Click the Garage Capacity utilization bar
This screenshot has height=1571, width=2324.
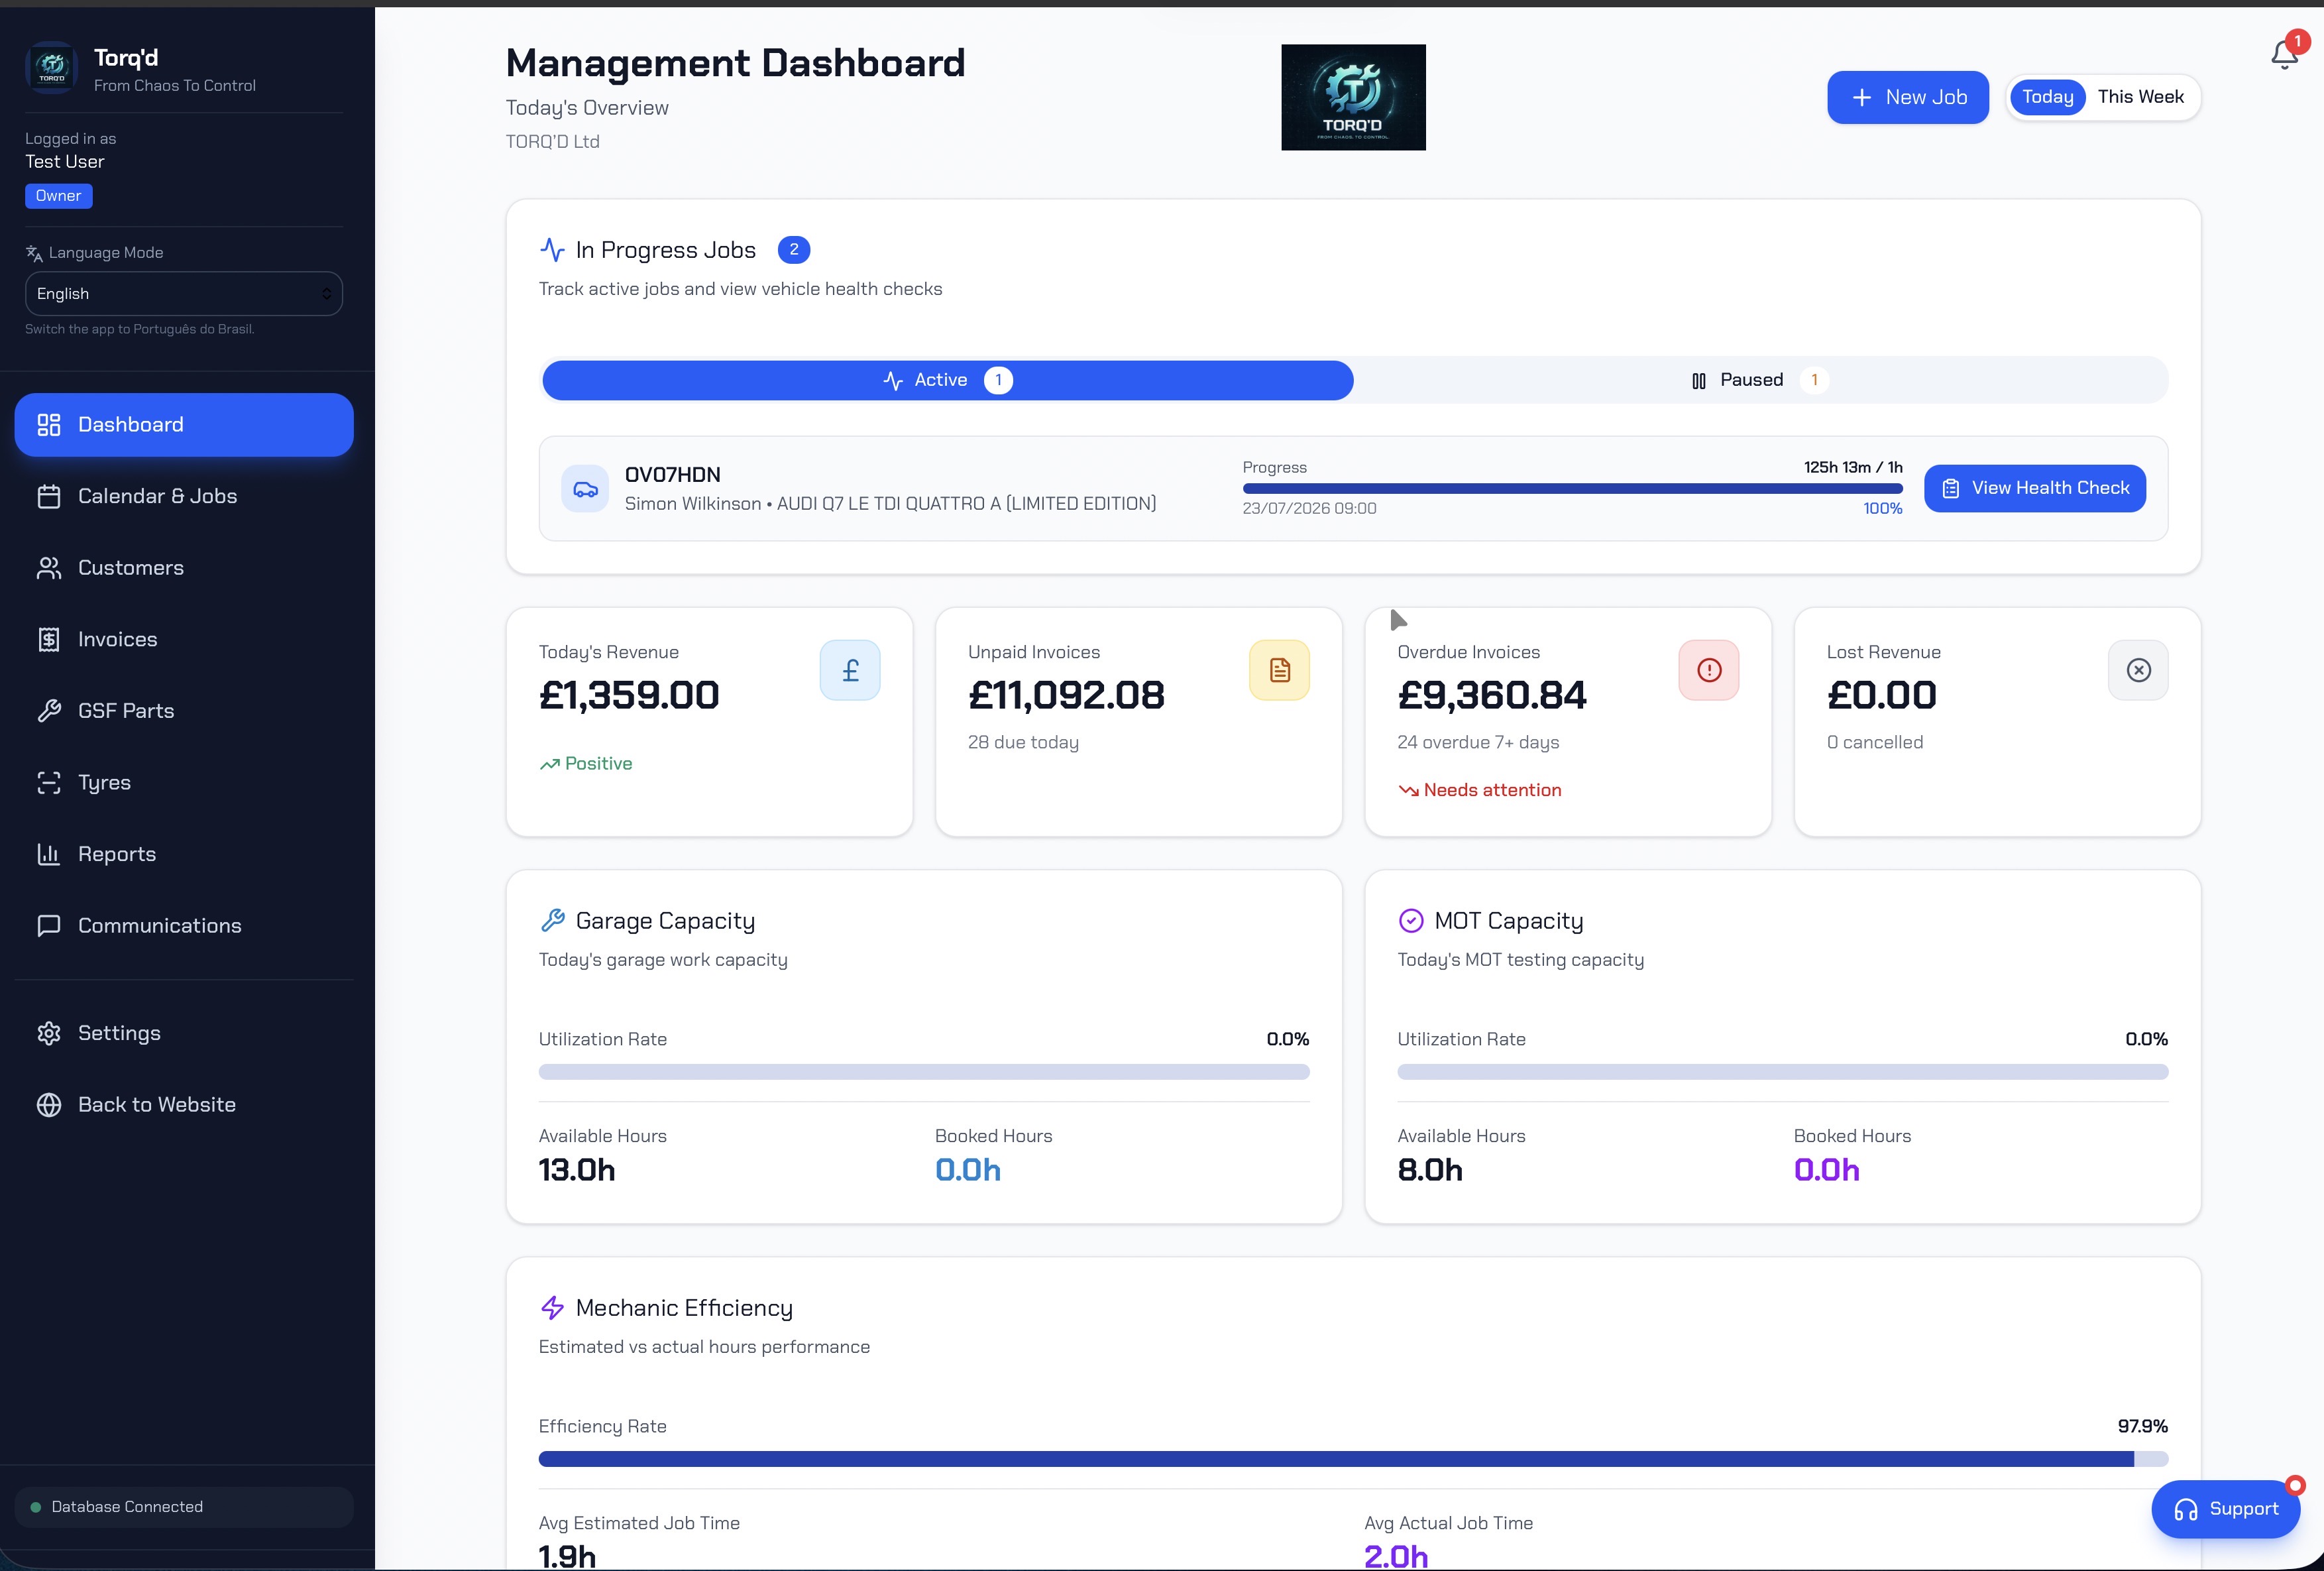pyautogui.click(x=924, y=1072)
